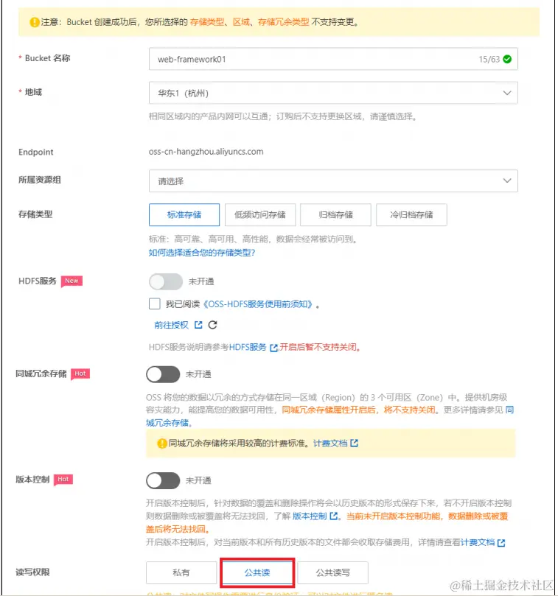Click the Endpoint field label
The image size is (558, 596).
[x=36, y=152]
